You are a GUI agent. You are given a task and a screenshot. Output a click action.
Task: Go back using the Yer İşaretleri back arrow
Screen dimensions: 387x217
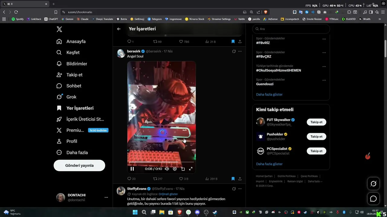[119, 29]
